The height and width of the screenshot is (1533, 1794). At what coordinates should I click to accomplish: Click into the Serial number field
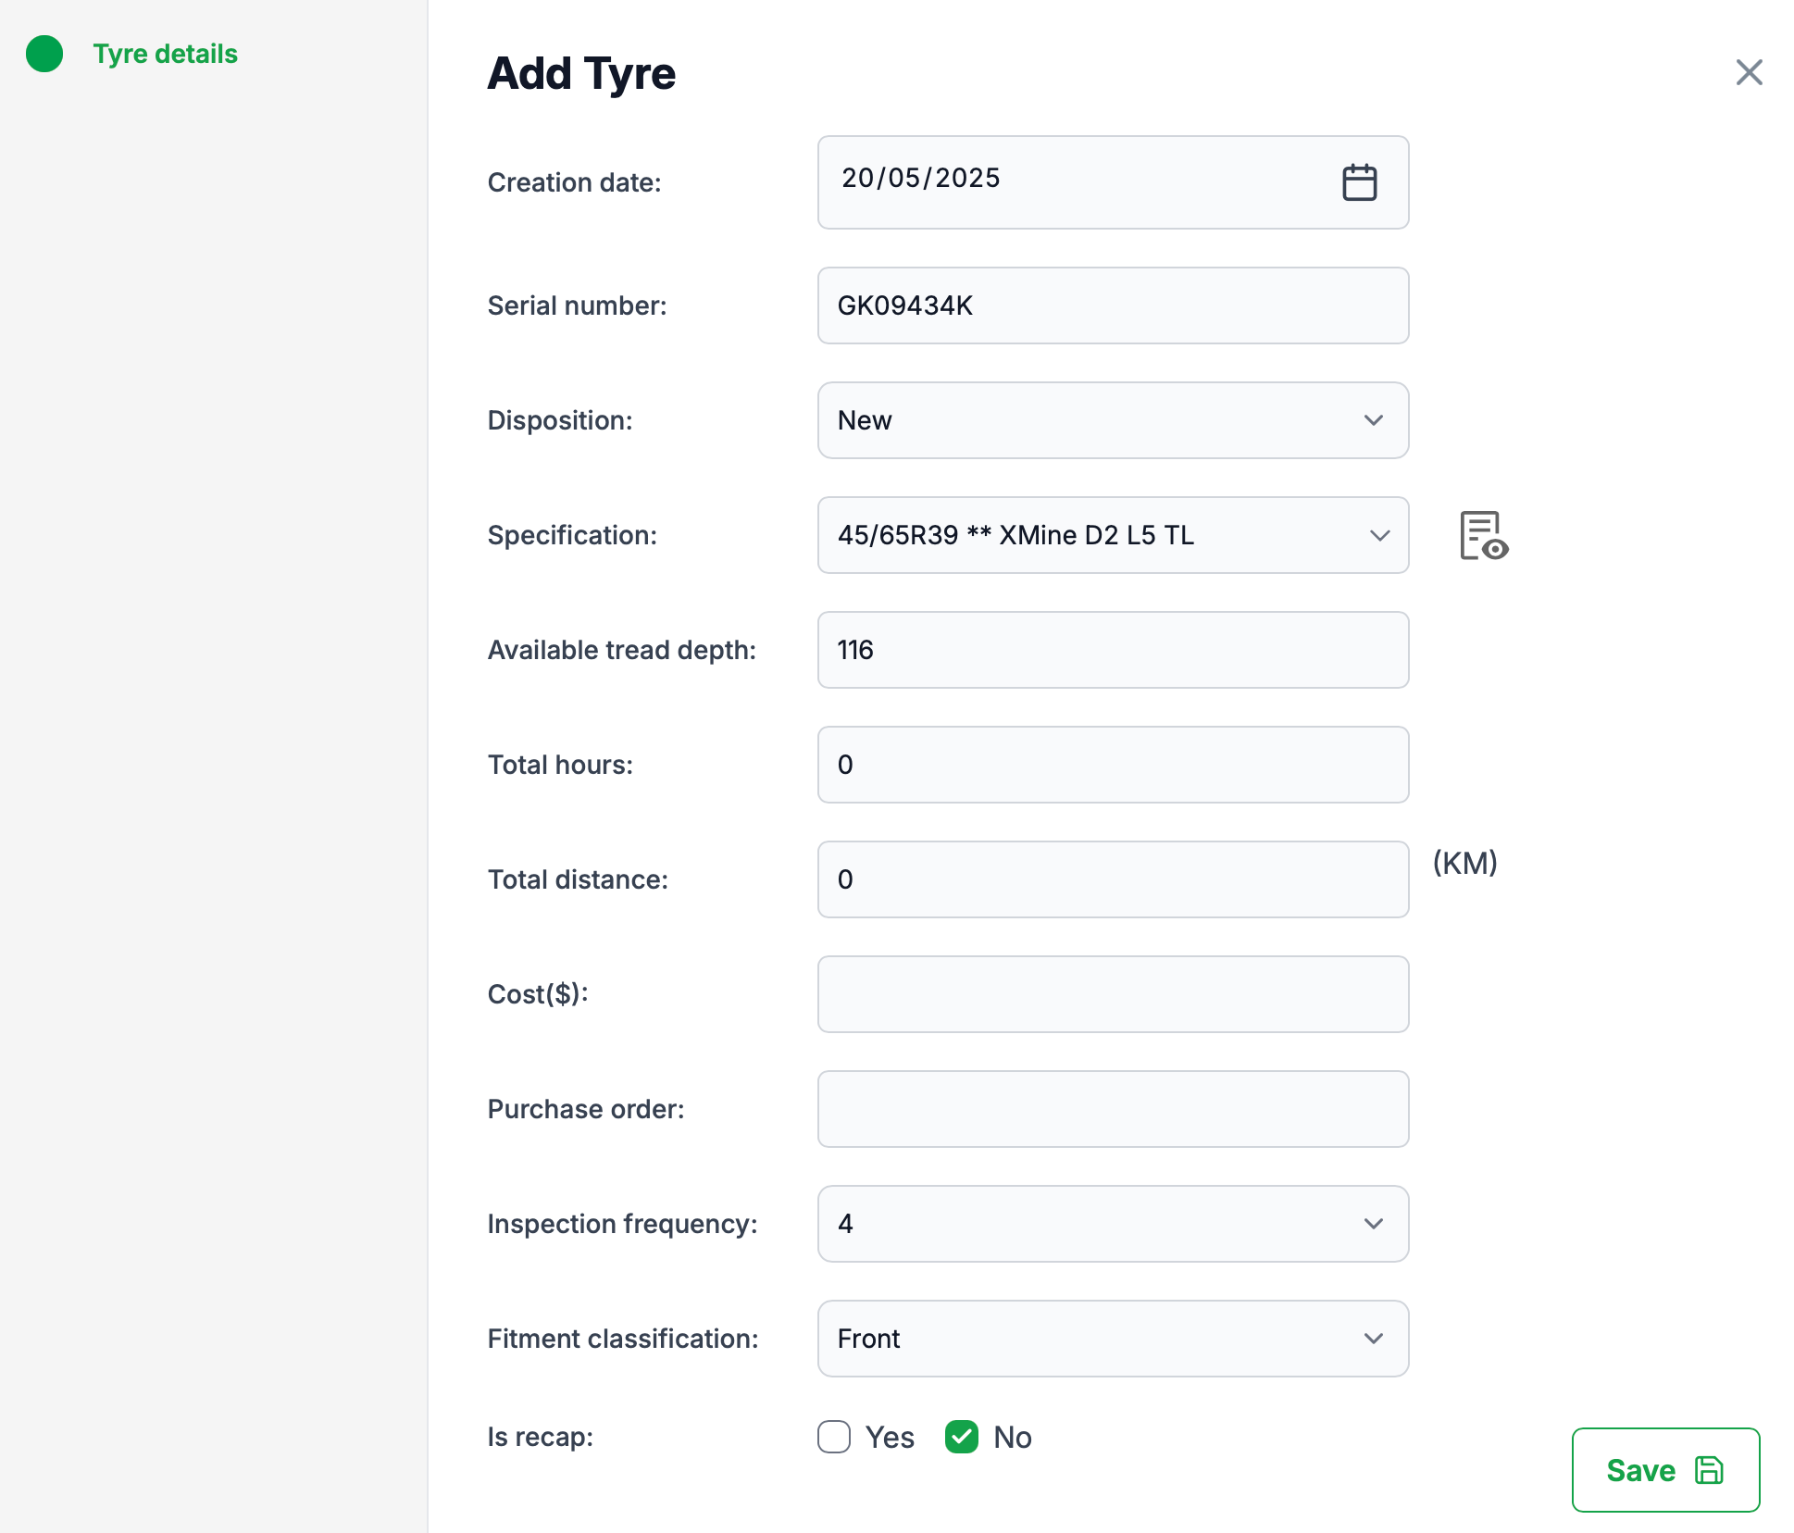(x=1113, y=305)
